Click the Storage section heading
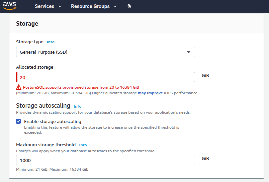Viewport: 269px width, 182px height. pos(27,24)
